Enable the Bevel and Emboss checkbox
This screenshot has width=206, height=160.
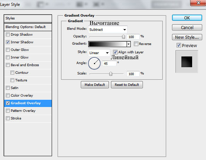click(x=8, y=65)
